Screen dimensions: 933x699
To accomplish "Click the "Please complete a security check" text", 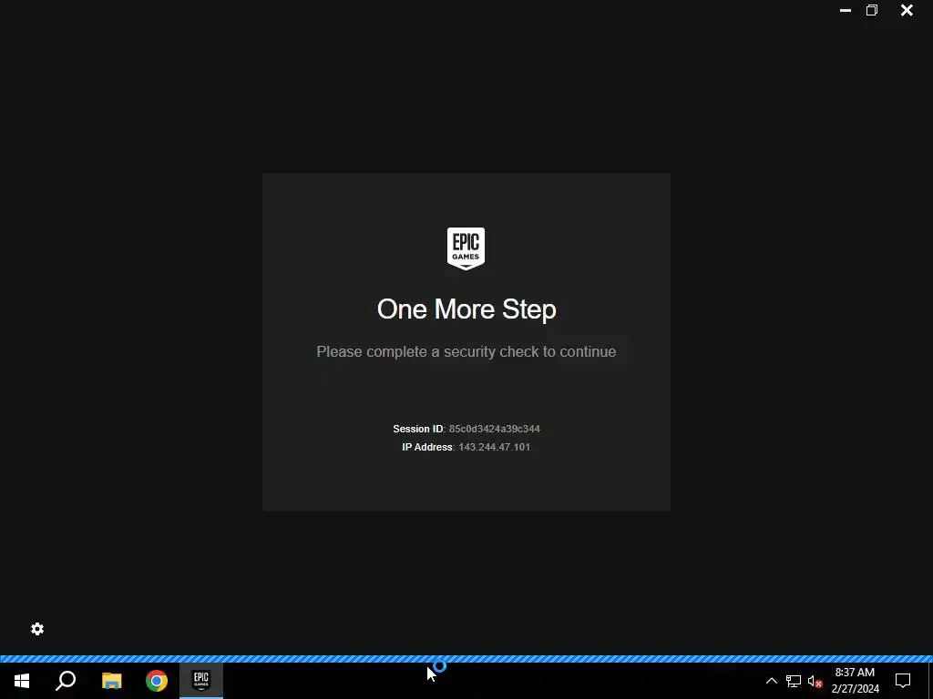I will point(466,352).
